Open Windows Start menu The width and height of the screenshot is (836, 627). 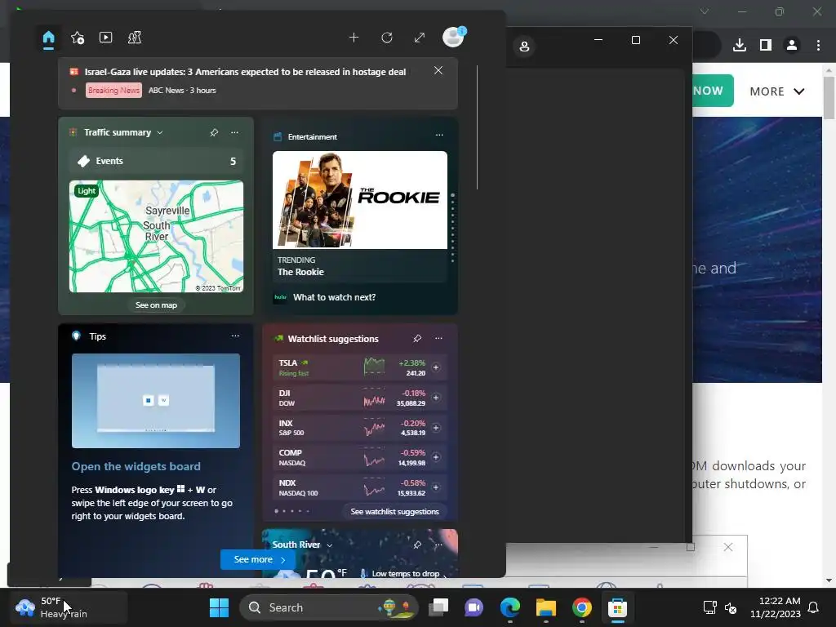(x=219, y=607)
